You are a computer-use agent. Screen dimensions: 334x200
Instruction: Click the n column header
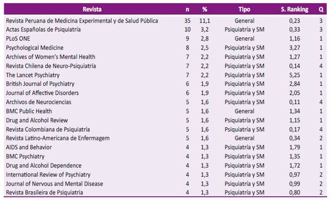[187, 9]
